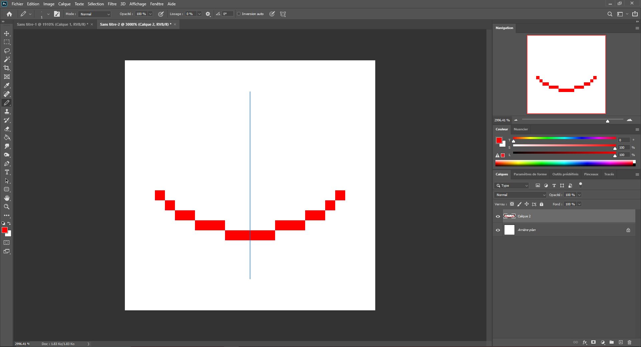Select the Crop tool
The width and height of the screenshot is (641, 347).
(x=7, y=68)
